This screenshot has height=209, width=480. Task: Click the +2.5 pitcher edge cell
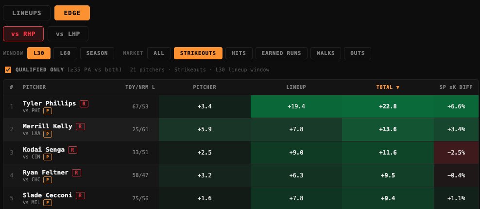click(x=205, y=152)
